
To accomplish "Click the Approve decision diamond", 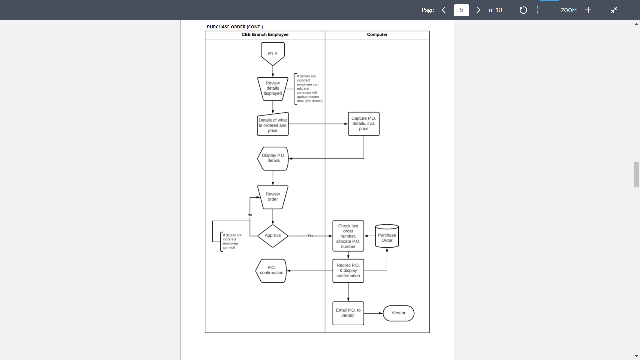I will [x=273, y=235].
